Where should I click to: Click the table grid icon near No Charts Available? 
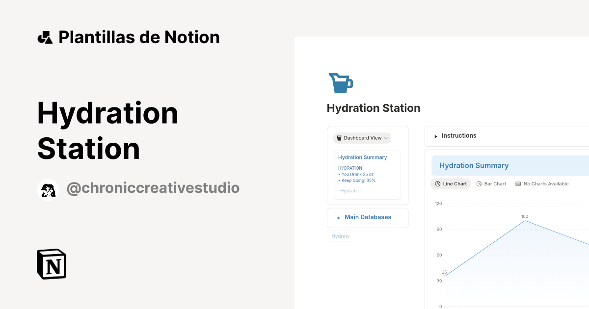(518, 183)
